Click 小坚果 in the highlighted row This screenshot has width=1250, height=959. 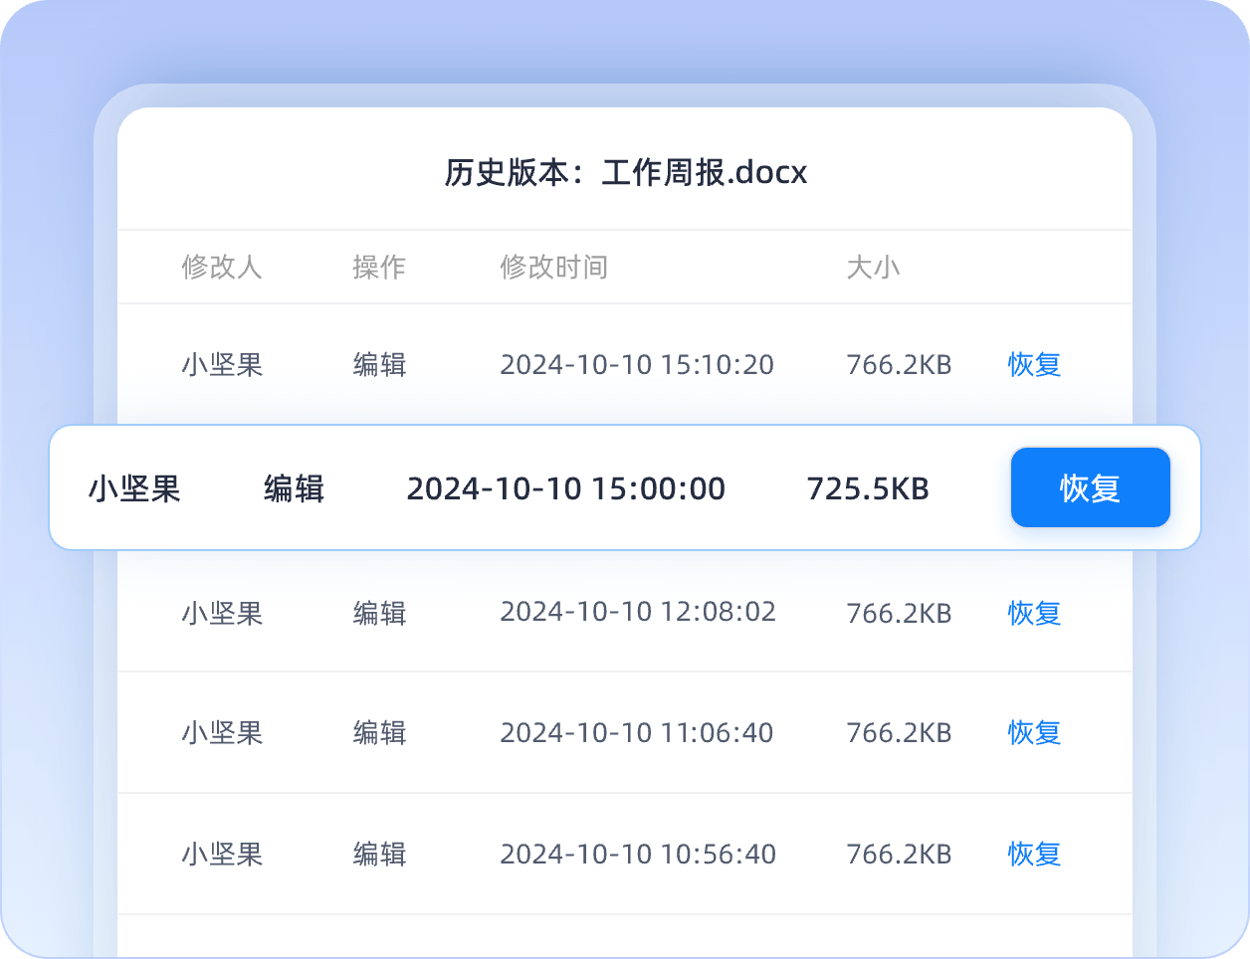coord(134,488)
